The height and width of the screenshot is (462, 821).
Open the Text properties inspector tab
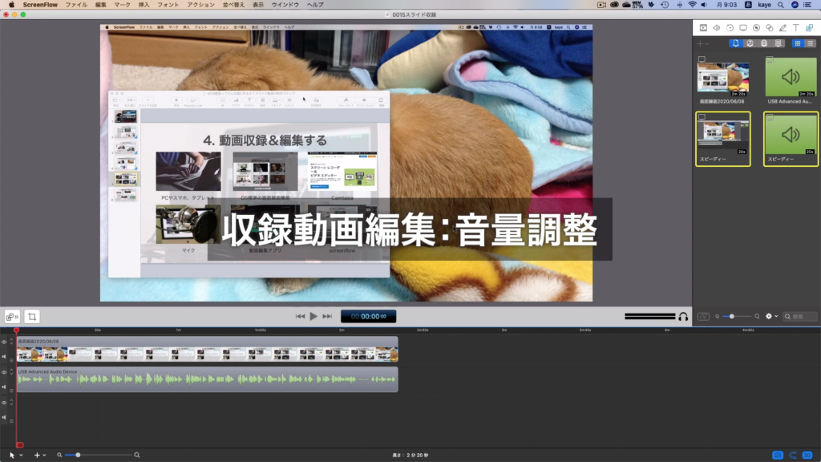click(795, 28)
